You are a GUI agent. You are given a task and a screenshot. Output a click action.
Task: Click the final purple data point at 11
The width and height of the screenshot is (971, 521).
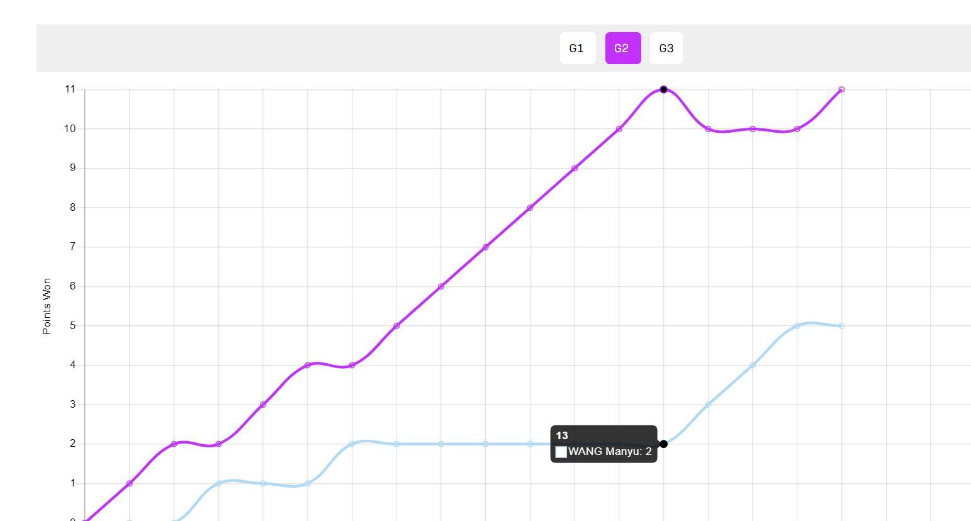point(841,89)
